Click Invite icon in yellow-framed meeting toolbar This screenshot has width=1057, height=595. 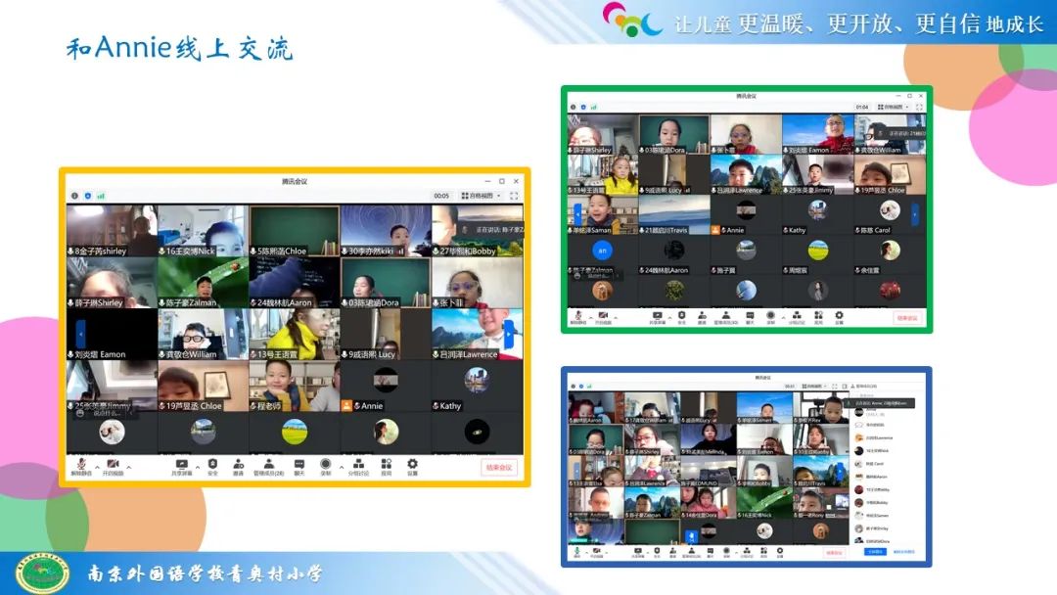[x=238, y=466]
